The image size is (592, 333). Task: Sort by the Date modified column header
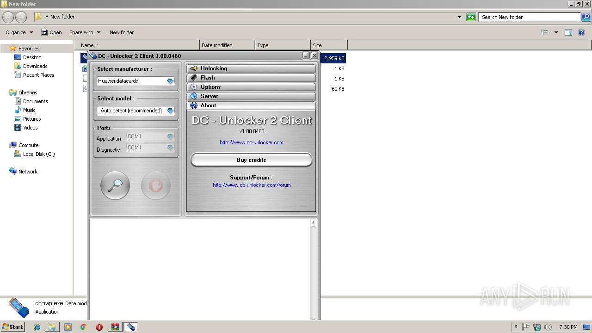pyautogui.click(x=227, y=45)
